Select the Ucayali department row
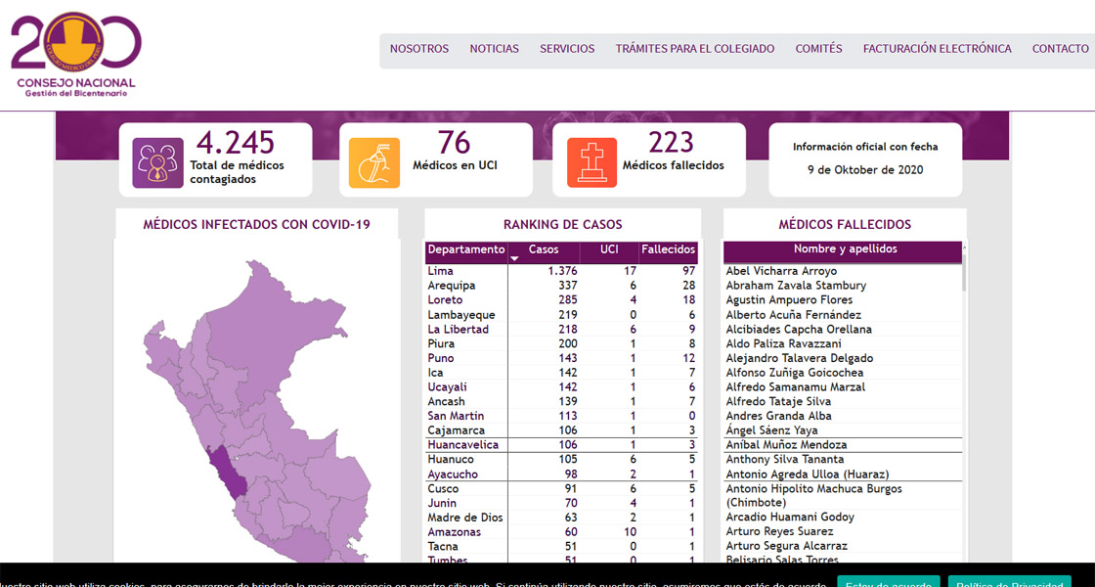 pos(561,387)
